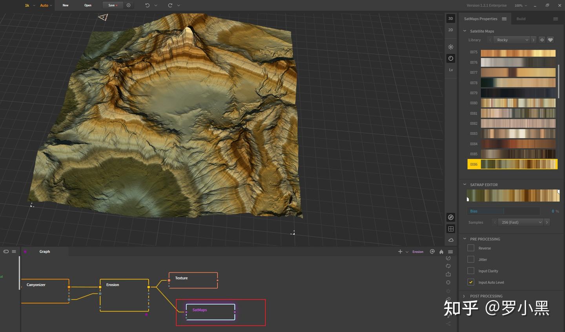Open the sun lighting settings icon
This screenshot has width=565, height=332.
[x=451, y=47]
